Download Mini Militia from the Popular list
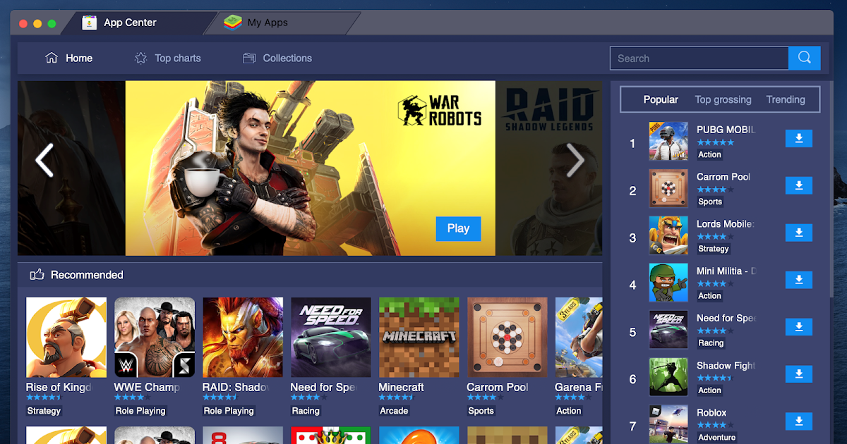Image resolution: width=847 pixels, height=444 pixels. tap(798, 280)
